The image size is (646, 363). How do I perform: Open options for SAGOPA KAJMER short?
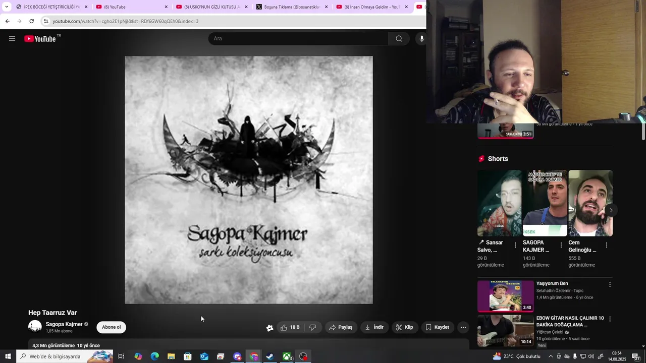coord(561,245)
